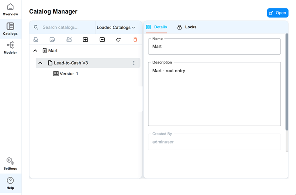Viewport: 296px width, 195px height.
Task: Click the details panel vertical scrollbar
Action: 287,82
